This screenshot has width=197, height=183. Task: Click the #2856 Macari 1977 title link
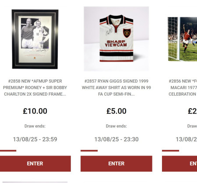point(183,88)
